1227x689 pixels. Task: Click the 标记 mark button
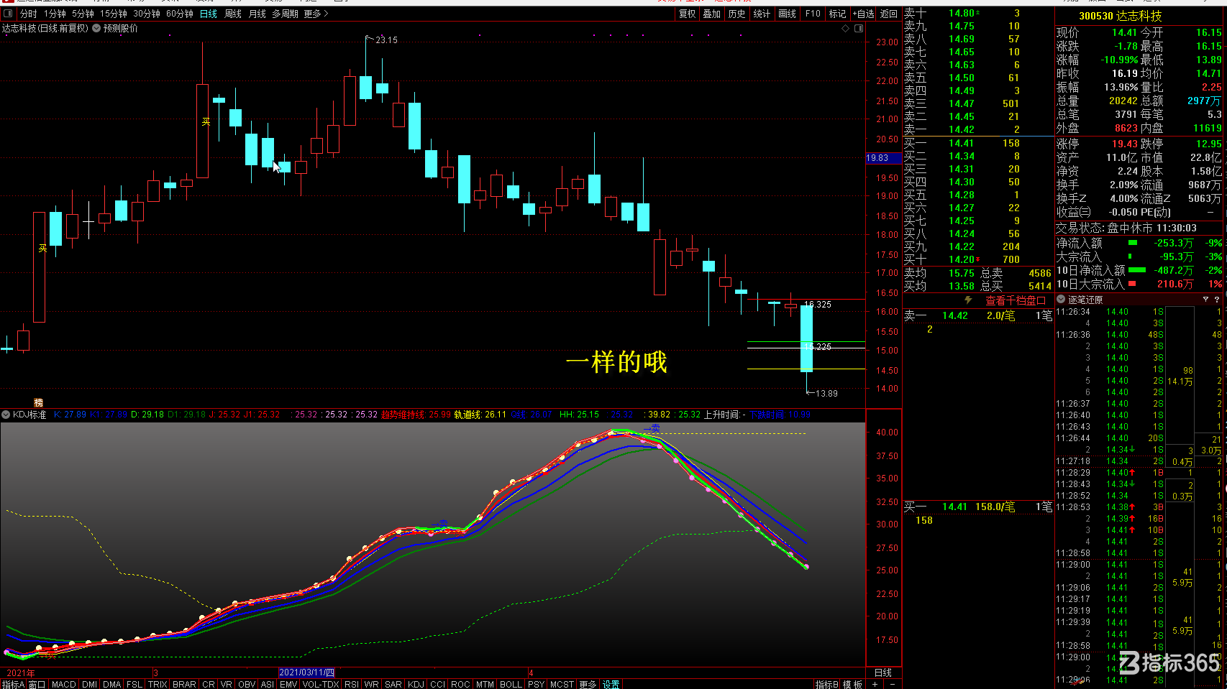pyautogui.click(x=837, y=14)
